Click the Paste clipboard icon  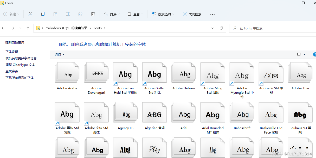pyautogui.click(x=55, y=14)
